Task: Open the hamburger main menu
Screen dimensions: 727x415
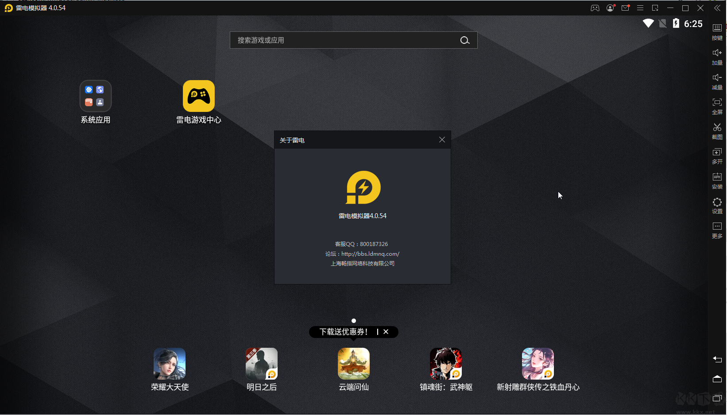Action: [640, 8]
